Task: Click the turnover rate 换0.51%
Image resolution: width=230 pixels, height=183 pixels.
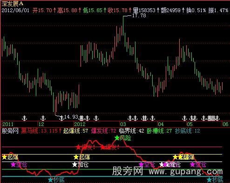Action: tap(196, 10)
